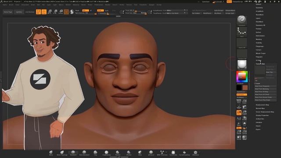The image size is (281, 158).
Task: Toggle the orange Menus button in title bar
Action: [229, 2]
